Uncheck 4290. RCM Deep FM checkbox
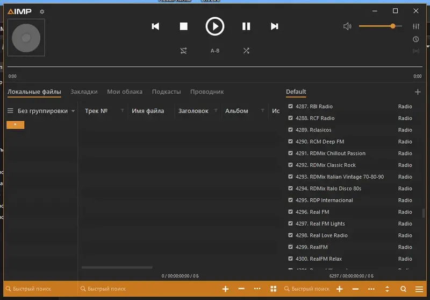Image resolution: width=430 pixels, height=300 pixels. (290, 141)
